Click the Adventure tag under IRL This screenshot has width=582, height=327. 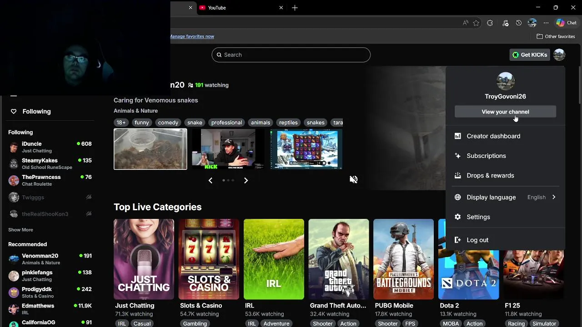[276, 324]
